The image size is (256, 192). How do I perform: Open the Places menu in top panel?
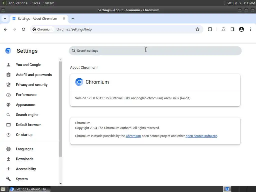[35, 3]
